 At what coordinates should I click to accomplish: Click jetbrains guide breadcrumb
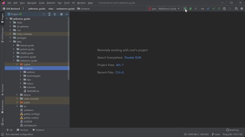(x=37, y=9)
